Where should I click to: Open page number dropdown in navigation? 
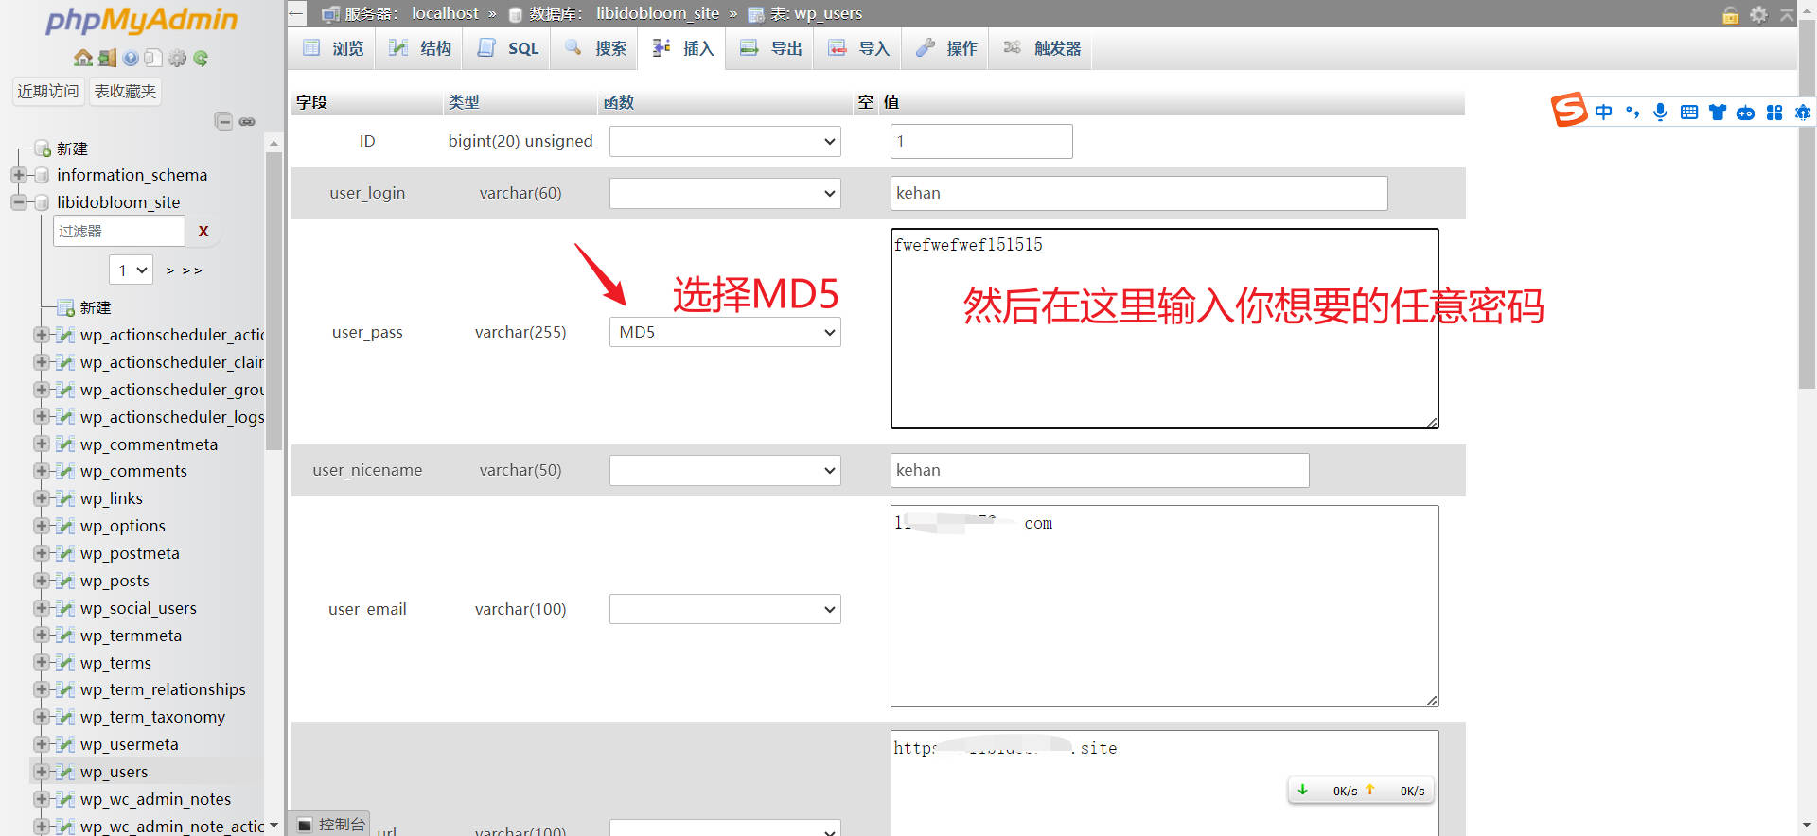[x=132, y=270]
